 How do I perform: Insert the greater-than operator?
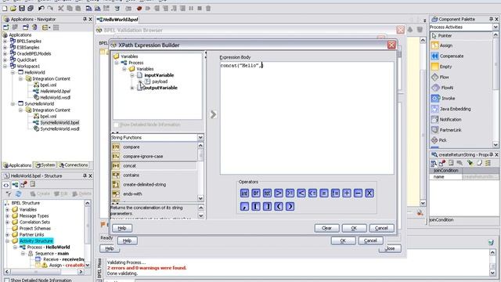(x=279, y=193)
